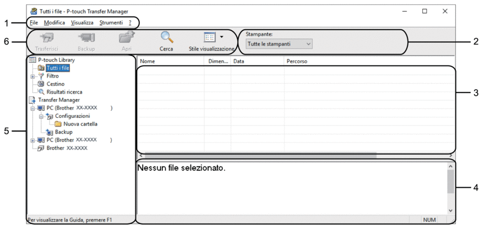Click the Filtro funnel icon
Viewport: 485px width, 229px height.
coord(41,76)
